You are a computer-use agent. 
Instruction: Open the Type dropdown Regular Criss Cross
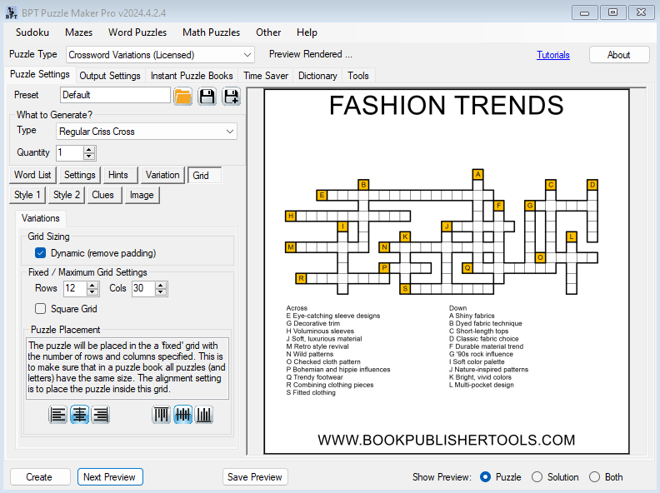[x=230, y=132]
